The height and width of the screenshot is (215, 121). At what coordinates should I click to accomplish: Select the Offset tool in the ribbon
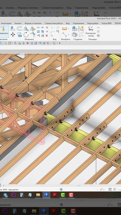coord(19,29)
